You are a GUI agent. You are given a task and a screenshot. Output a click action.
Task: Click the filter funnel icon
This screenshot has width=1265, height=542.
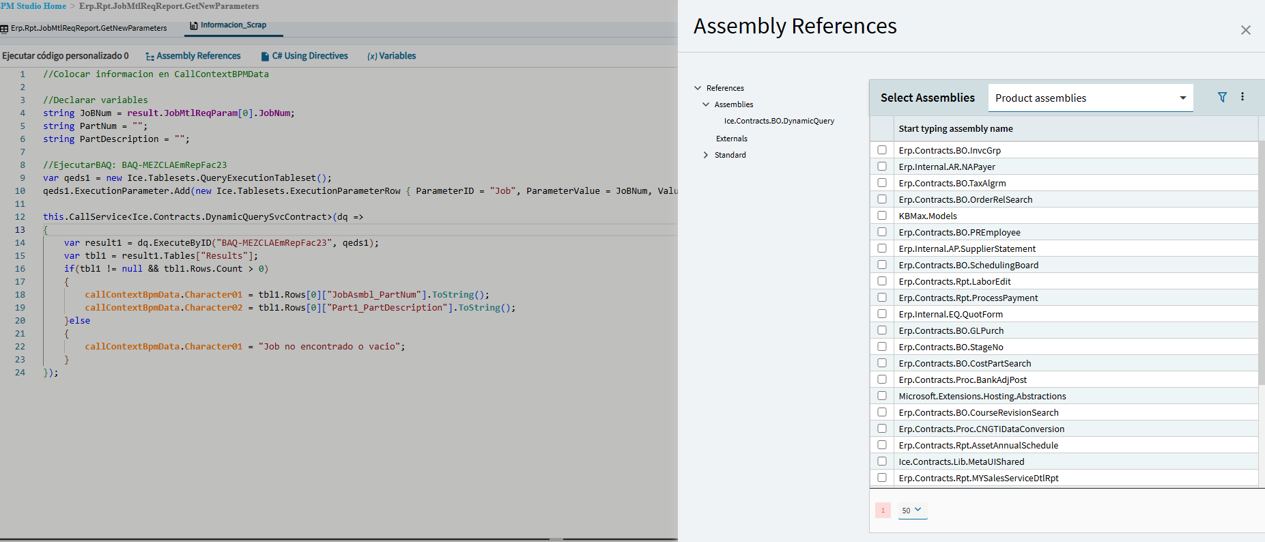coord(1222,98)
